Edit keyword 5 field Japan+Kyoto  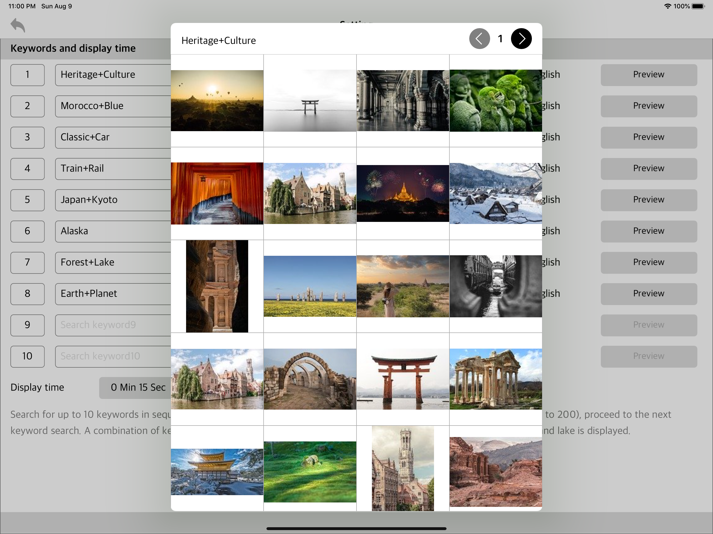[x=113, y=200]
